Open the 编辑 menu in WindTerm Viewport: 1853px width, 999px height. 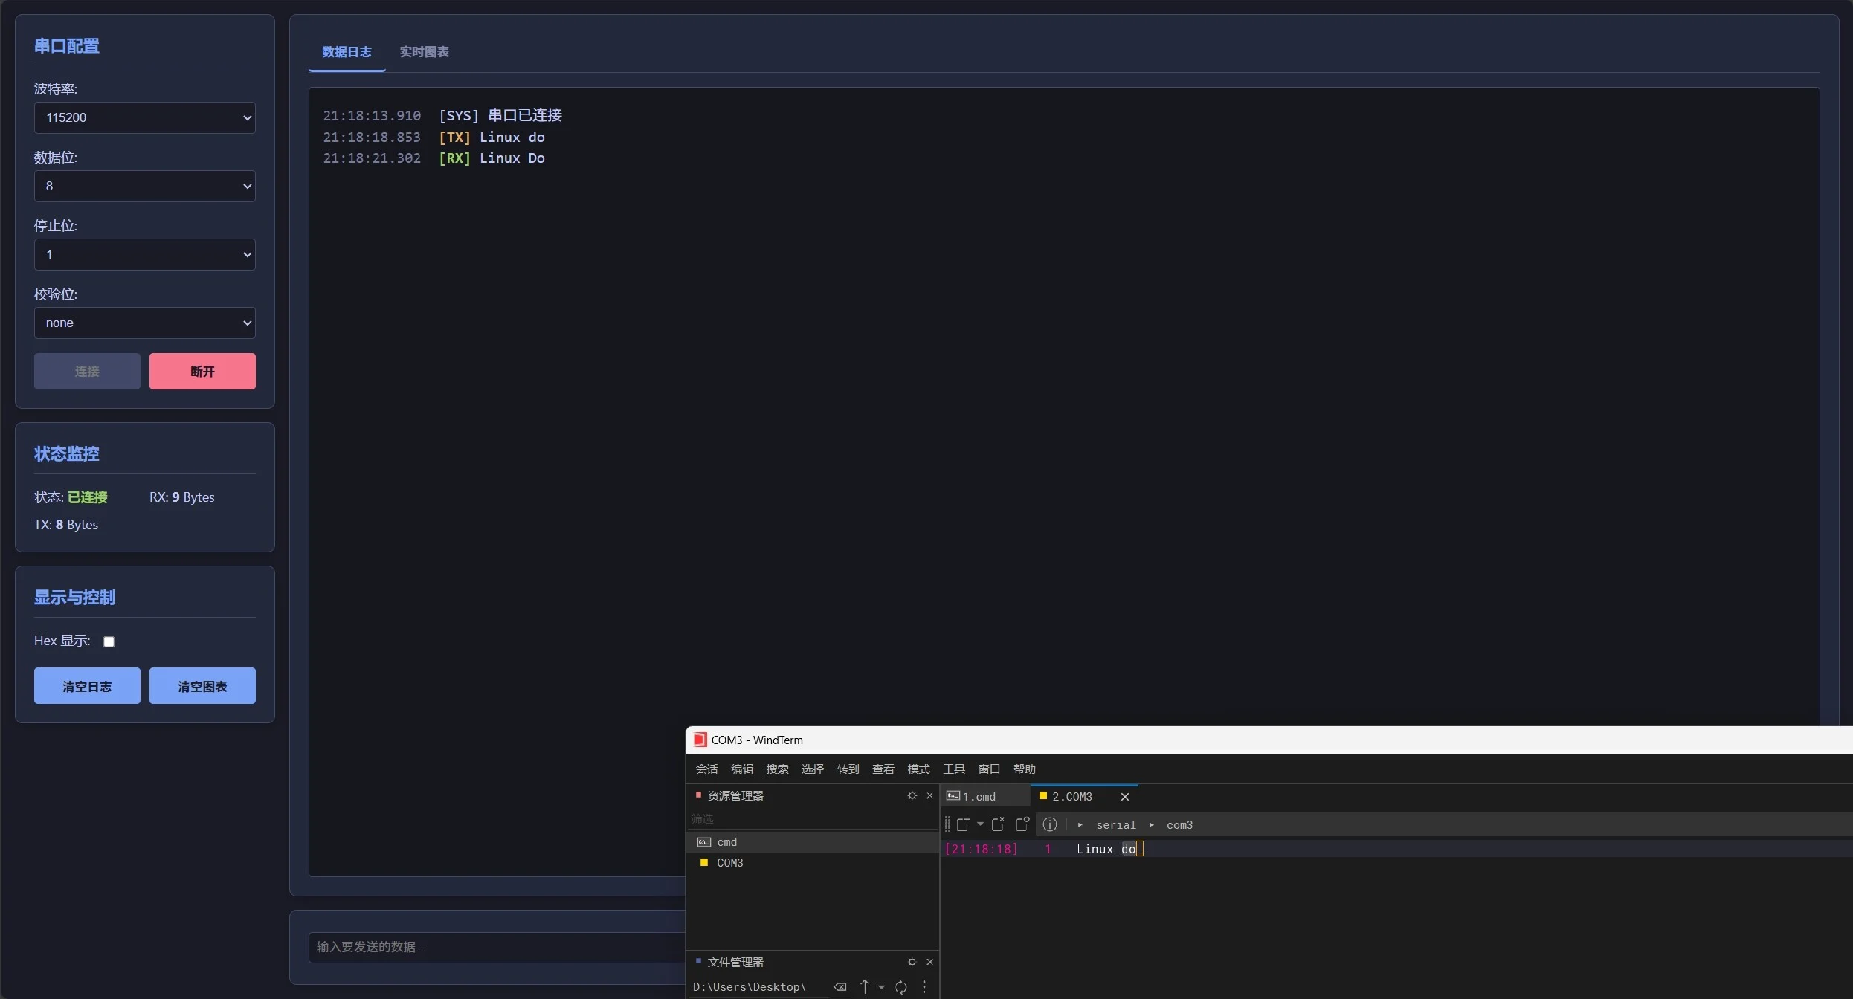point(742,769)
